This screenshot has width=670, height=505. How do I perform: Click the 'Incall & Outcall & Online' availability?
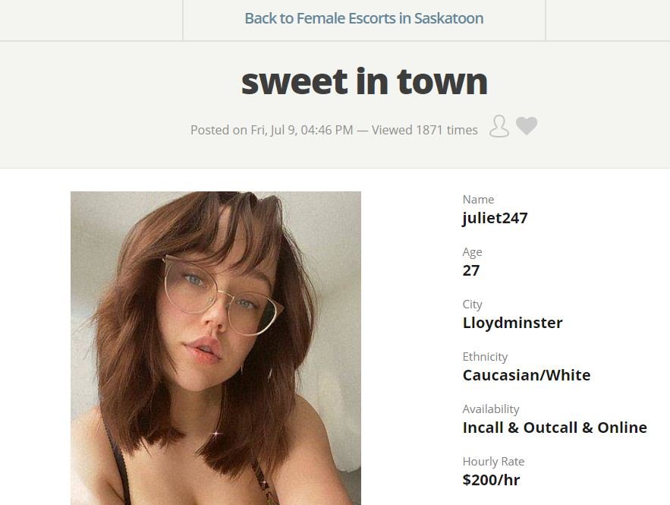(555, 428)
